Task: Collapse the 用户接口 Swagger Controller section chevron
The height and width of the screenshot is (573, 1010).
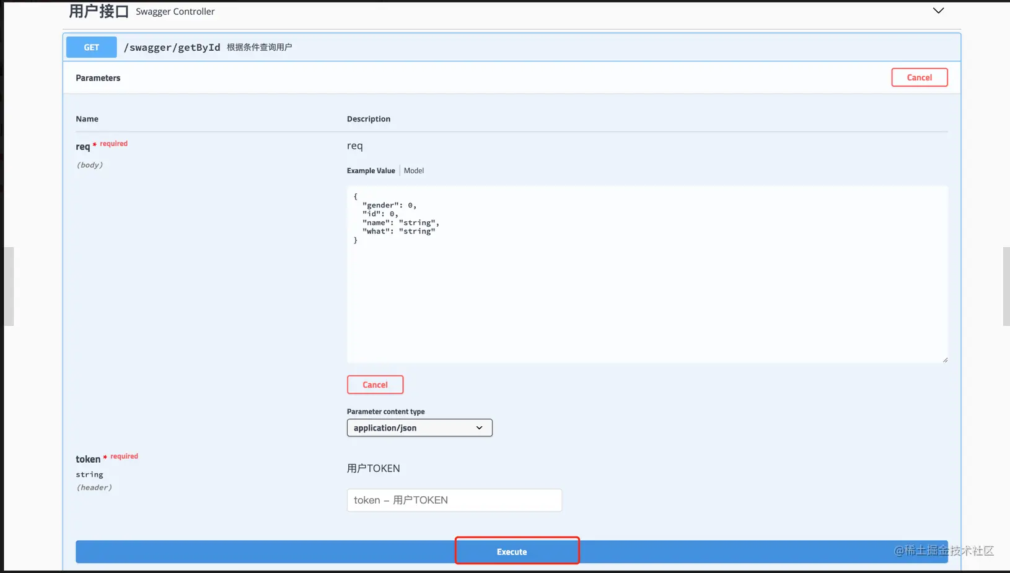Action: tap(938, 11)
